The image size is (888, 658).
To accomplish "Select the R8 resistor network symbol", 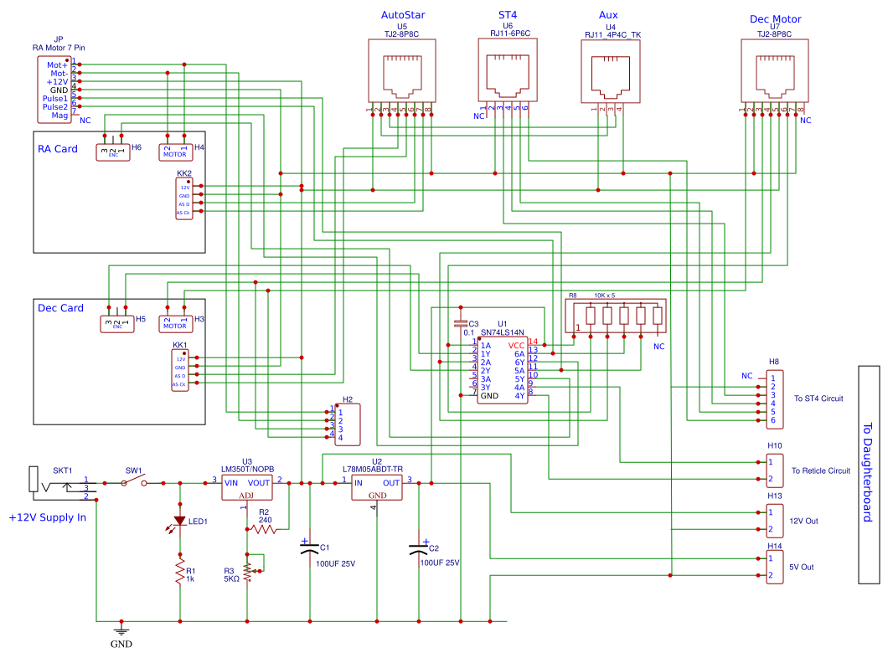I will coord(616,316).
